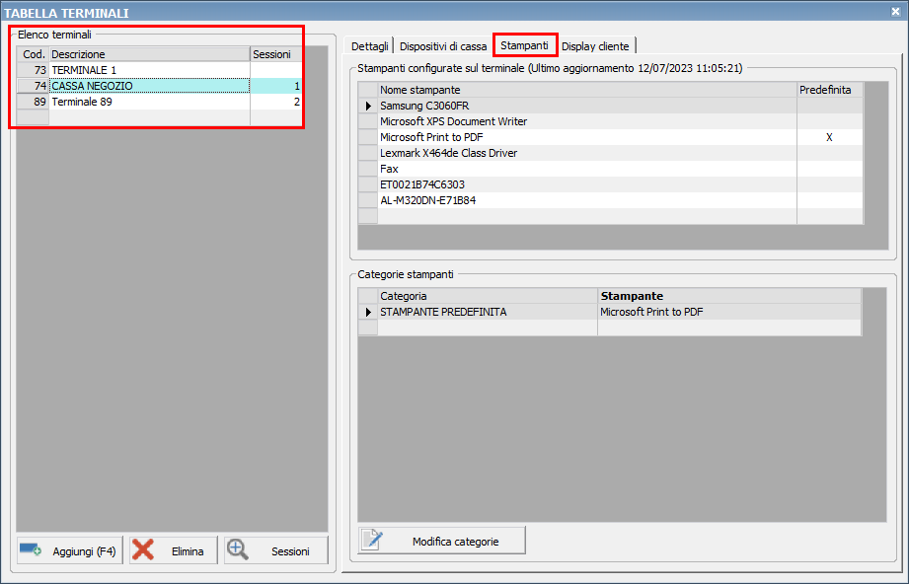This screenshot has height=584, width=909.
Task: Click the Descrizione column header
Action: pyautogui.click(x=150, y=54)
